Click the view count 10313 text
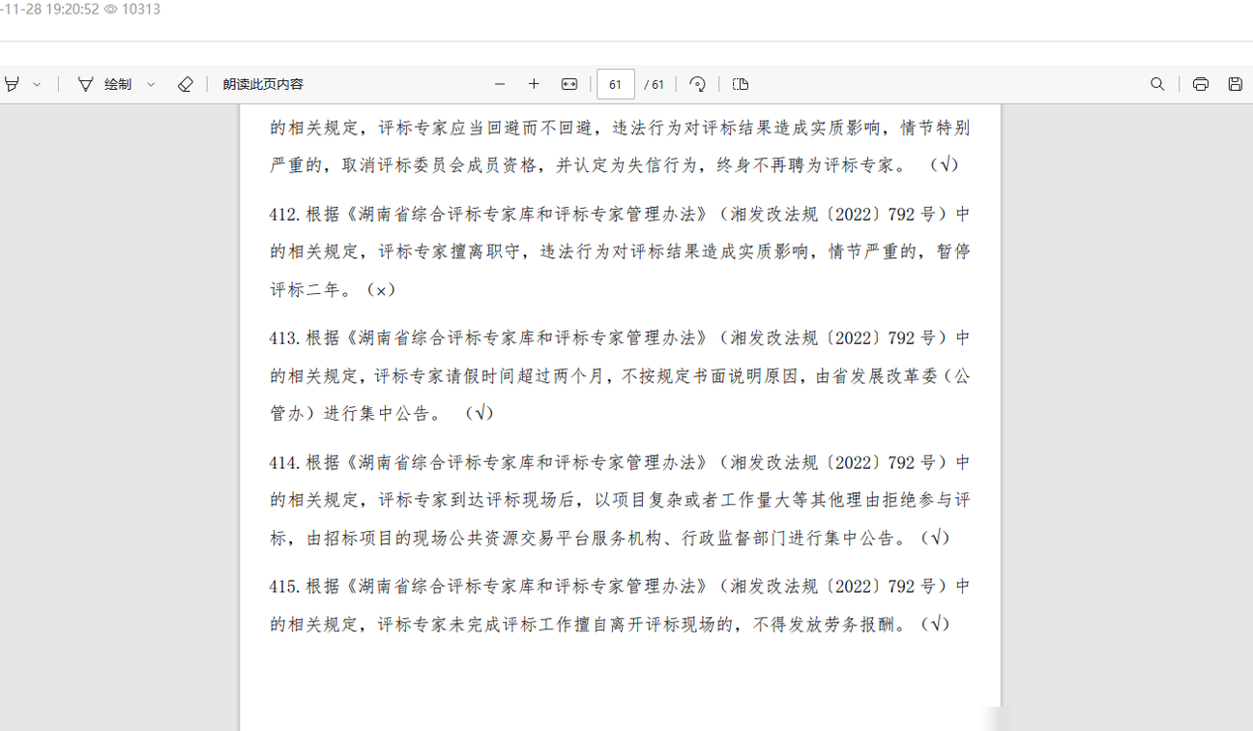The width and height of the screenshot is (1253, 731). coord(140,9)
